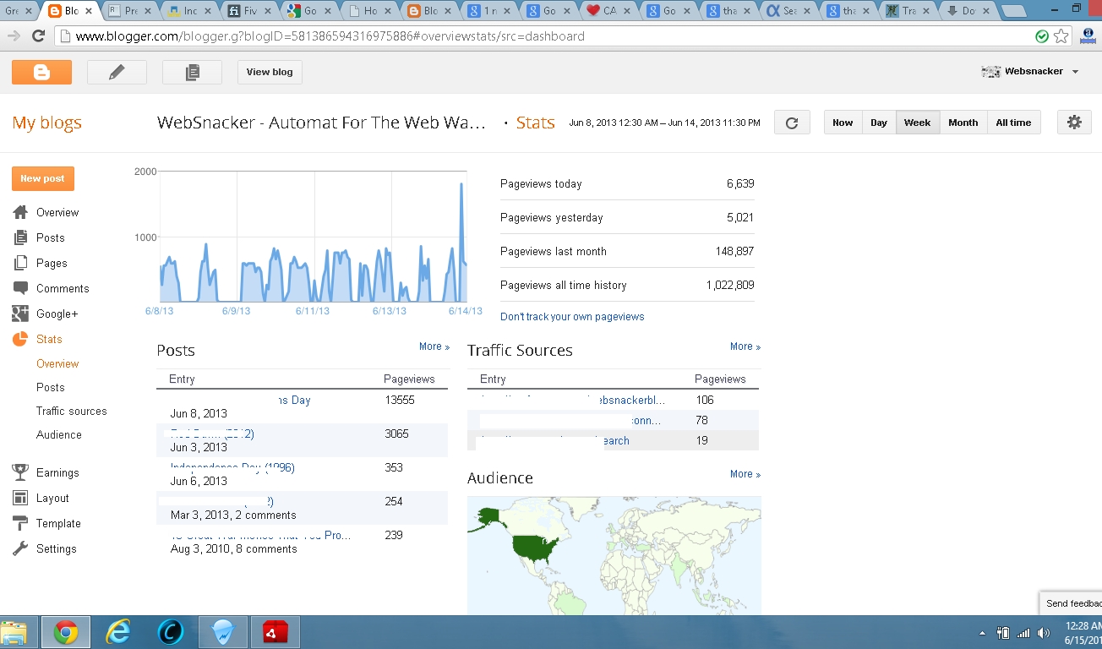Select the Google+ icon in sidebar
This screenshot has height=649, width=1102.
click(x=20, y=314)
